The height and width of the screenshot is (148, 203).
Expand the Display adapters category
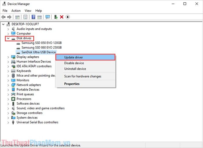click(8, 57)
